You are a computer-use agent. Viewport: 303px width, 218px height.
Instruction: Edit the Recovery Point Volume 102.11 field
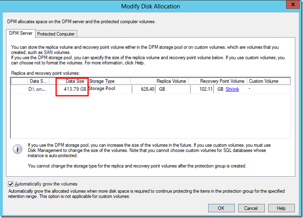[x=202, y=89]
